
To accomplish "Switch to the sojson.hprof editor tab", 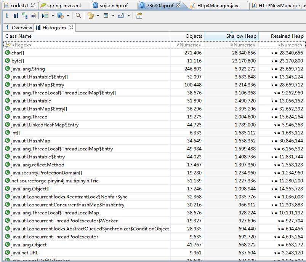I will pyautogui.click(x=114, y=5).
